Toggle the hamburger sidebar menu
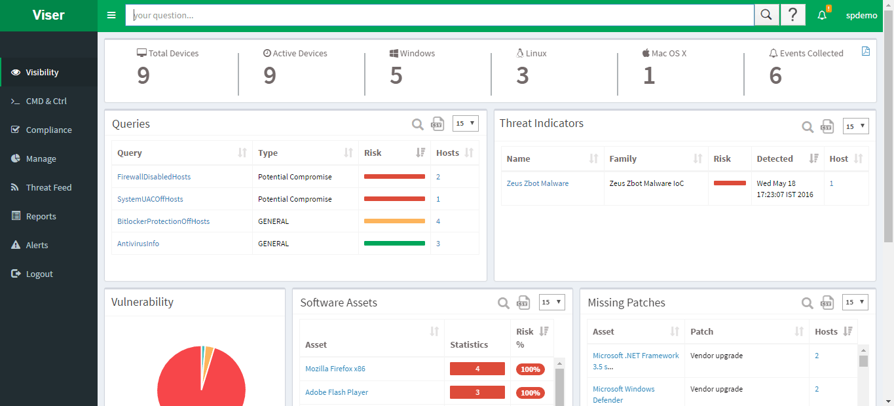This screenshot has height=406, width=894. pyautogui.click(x=111, y=15)
